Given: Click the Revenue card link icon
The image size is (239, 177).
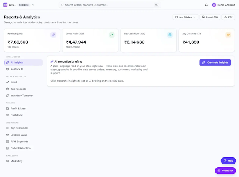Looking at the screenshot, I should [x=53, y=35].
